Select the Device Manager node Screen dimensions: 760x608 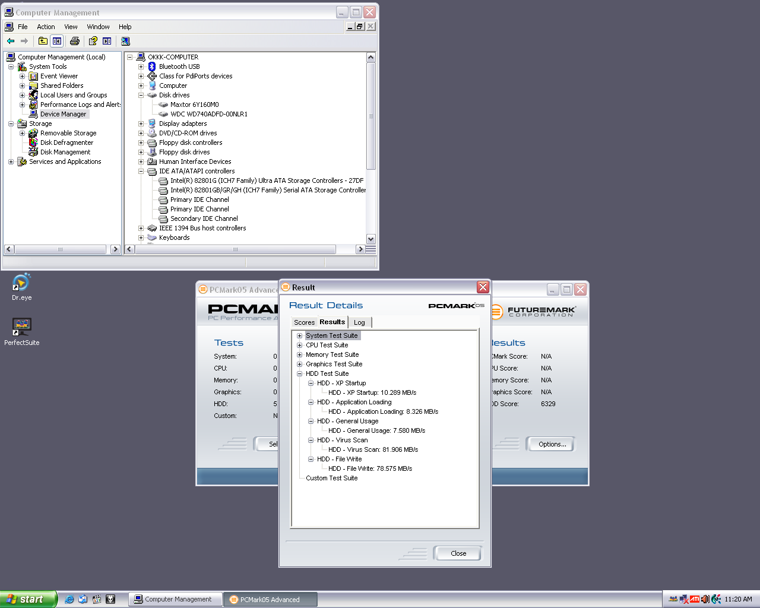tap(64, 114)
